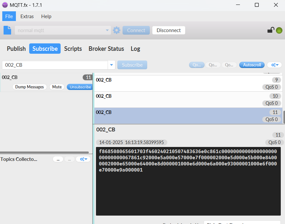Open the Extras menu
285x224 pixels.
pos(27,16)
